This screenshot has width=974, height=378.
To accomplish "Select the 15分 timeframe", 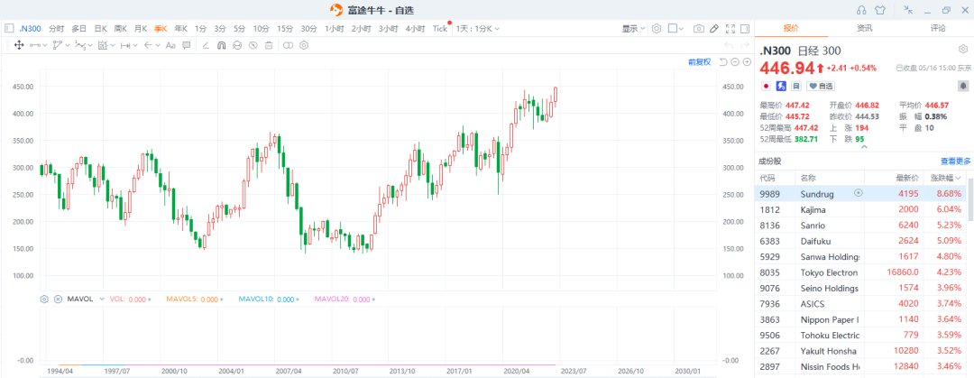I will pos(284,28).
